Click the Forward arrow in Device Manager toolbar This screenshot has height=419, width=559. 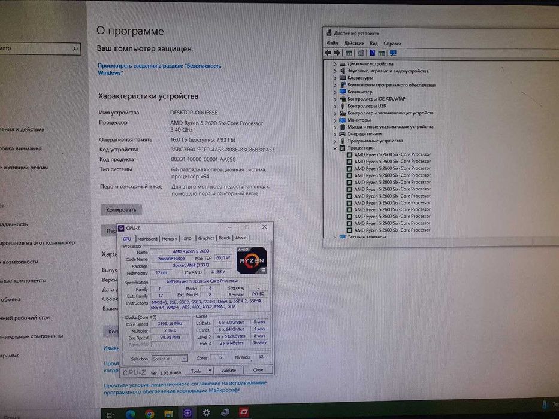(337, 53)
